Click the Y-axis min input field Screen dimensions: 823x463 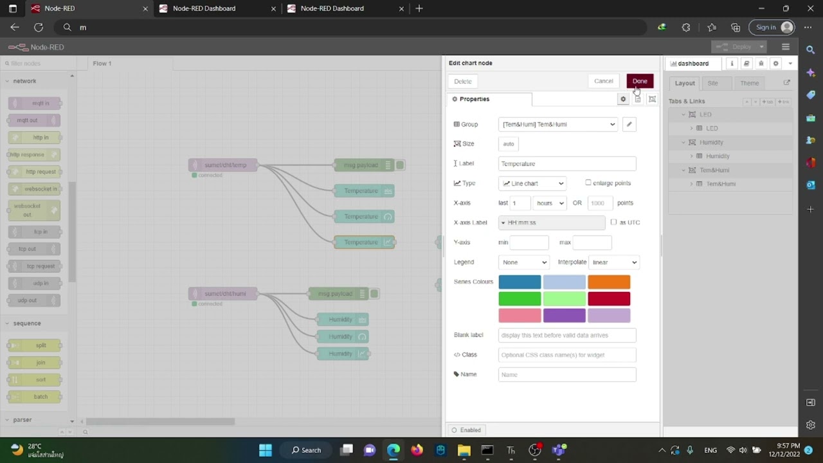(x=529, y=242)
